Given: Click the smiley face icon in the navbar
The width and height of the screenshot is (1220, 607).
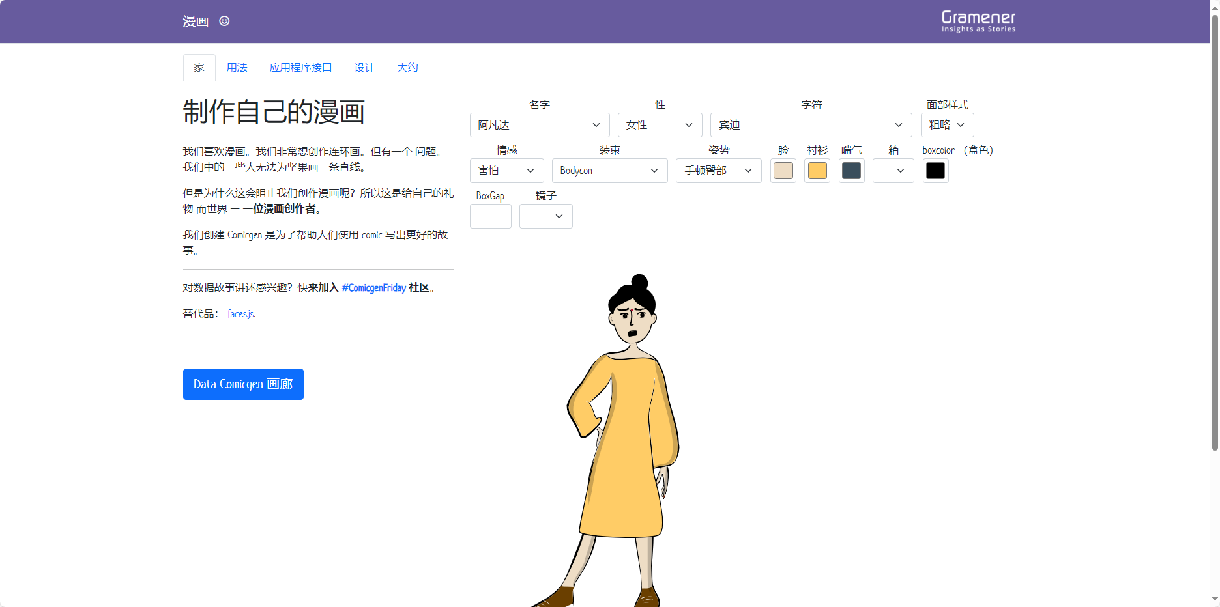Looking at the screenshot, I should 224,21.
